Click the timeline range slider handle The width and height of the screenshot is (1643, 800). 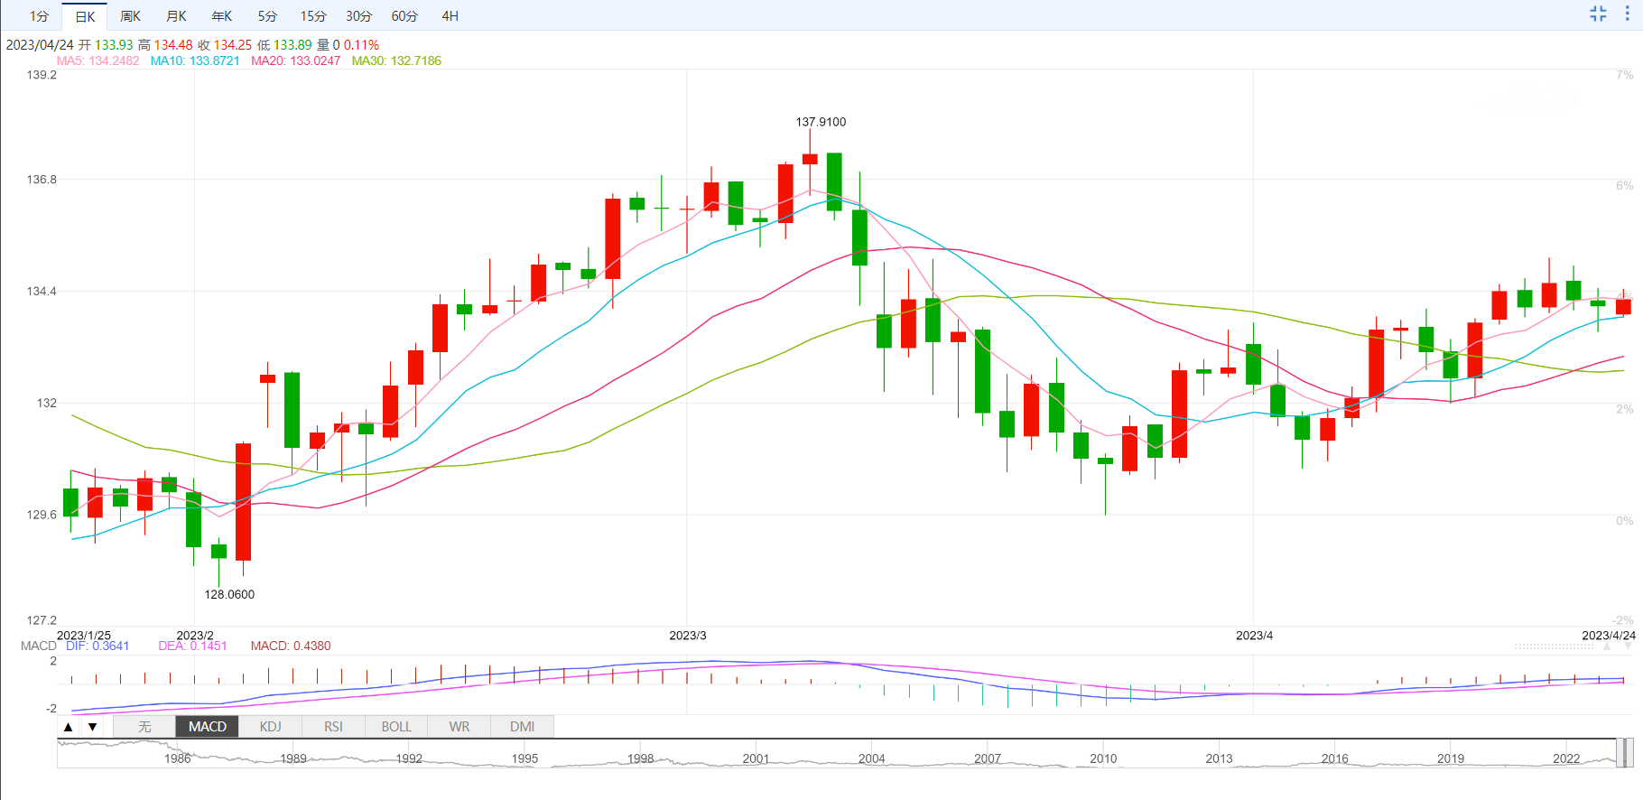[1623, 752]
